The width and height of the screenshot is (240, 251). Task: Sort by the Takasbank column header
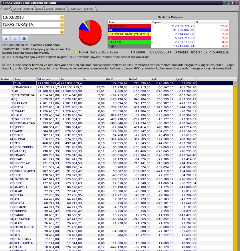point(48,79)
